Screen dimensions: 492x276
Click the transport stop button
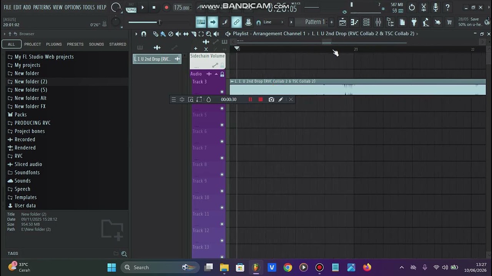click(x=154, y=8)
